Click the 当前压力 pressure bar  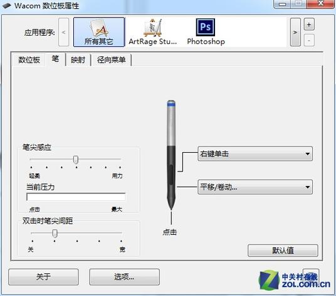(76, 196)
